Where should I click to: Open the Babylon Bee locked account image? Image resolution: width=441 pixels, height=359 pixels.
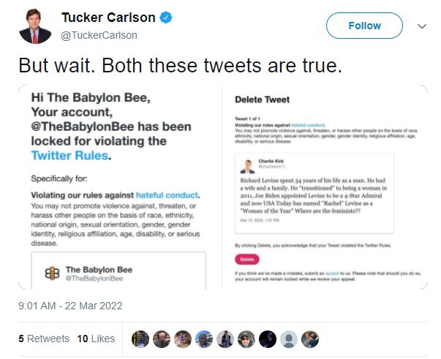120,187
